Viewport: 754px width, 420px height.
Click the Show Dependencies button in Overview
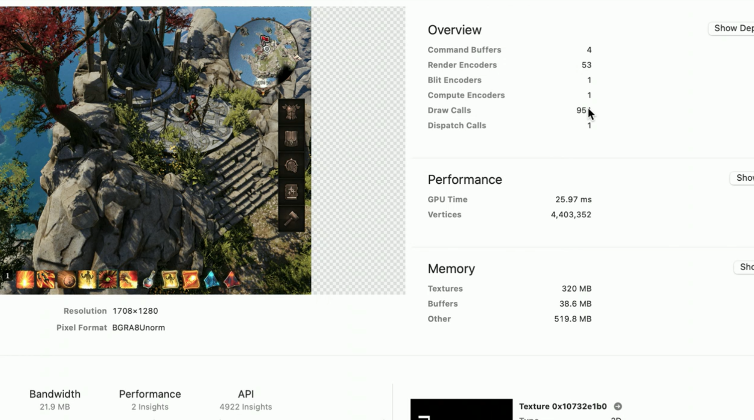pos(731,28)
